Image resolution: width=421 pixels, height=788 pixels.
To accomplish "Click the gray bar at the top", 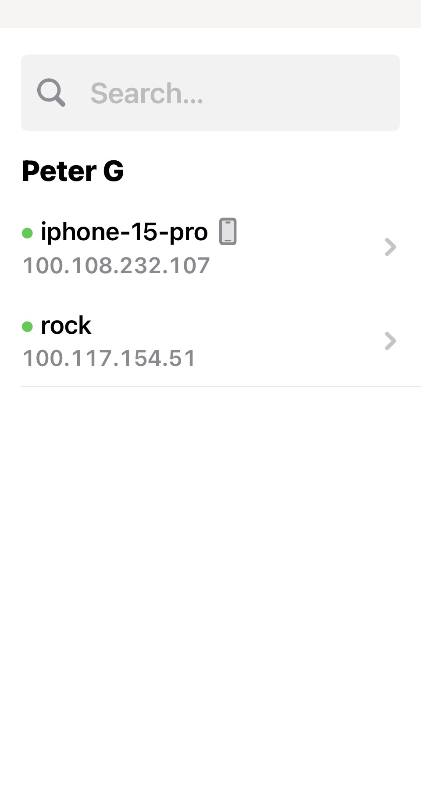I will coord(210,14).
